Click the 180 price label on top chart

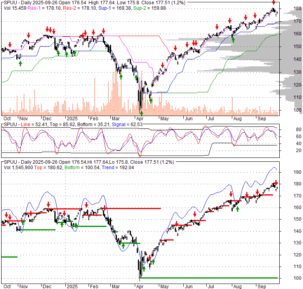click(298, 9)
